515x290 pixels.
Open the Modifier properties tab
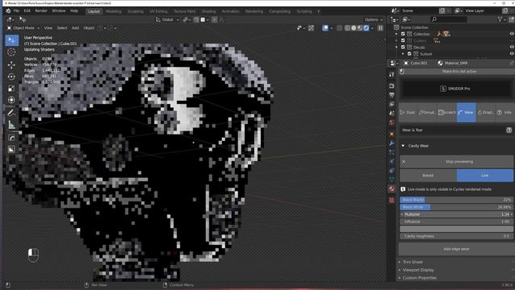pos(392,143)
